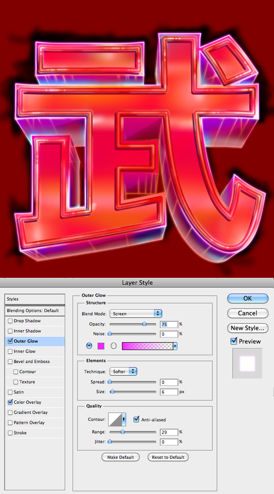Click the Range value field

point(169,432)
